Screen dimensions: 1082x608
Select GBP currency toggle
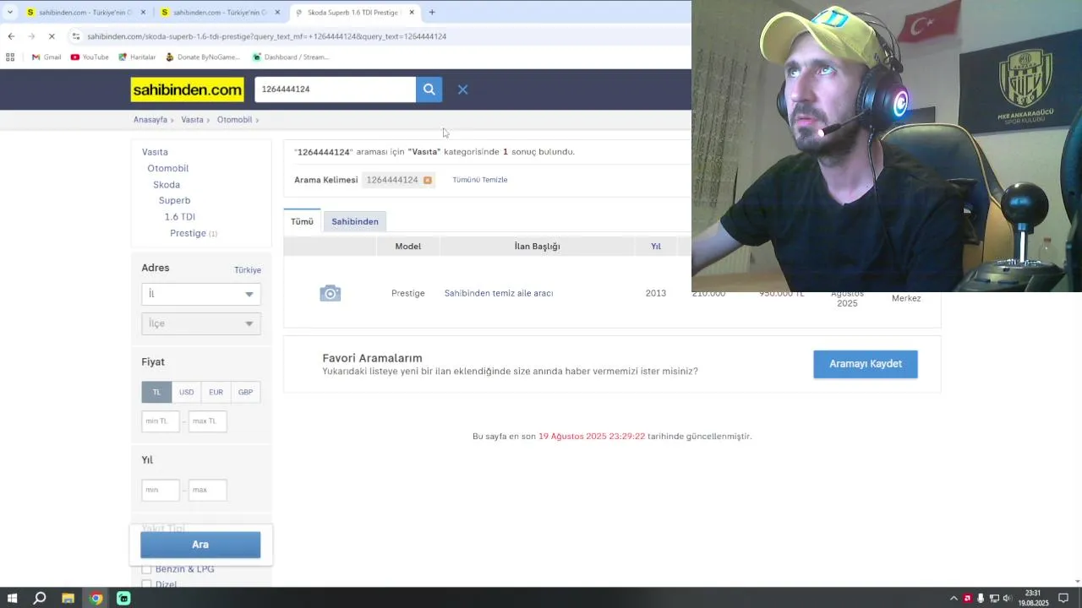[245, 392]
